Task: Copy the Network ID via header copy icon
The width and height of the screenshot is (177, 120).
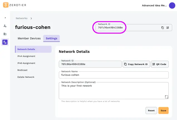Action: pos(163,27)
